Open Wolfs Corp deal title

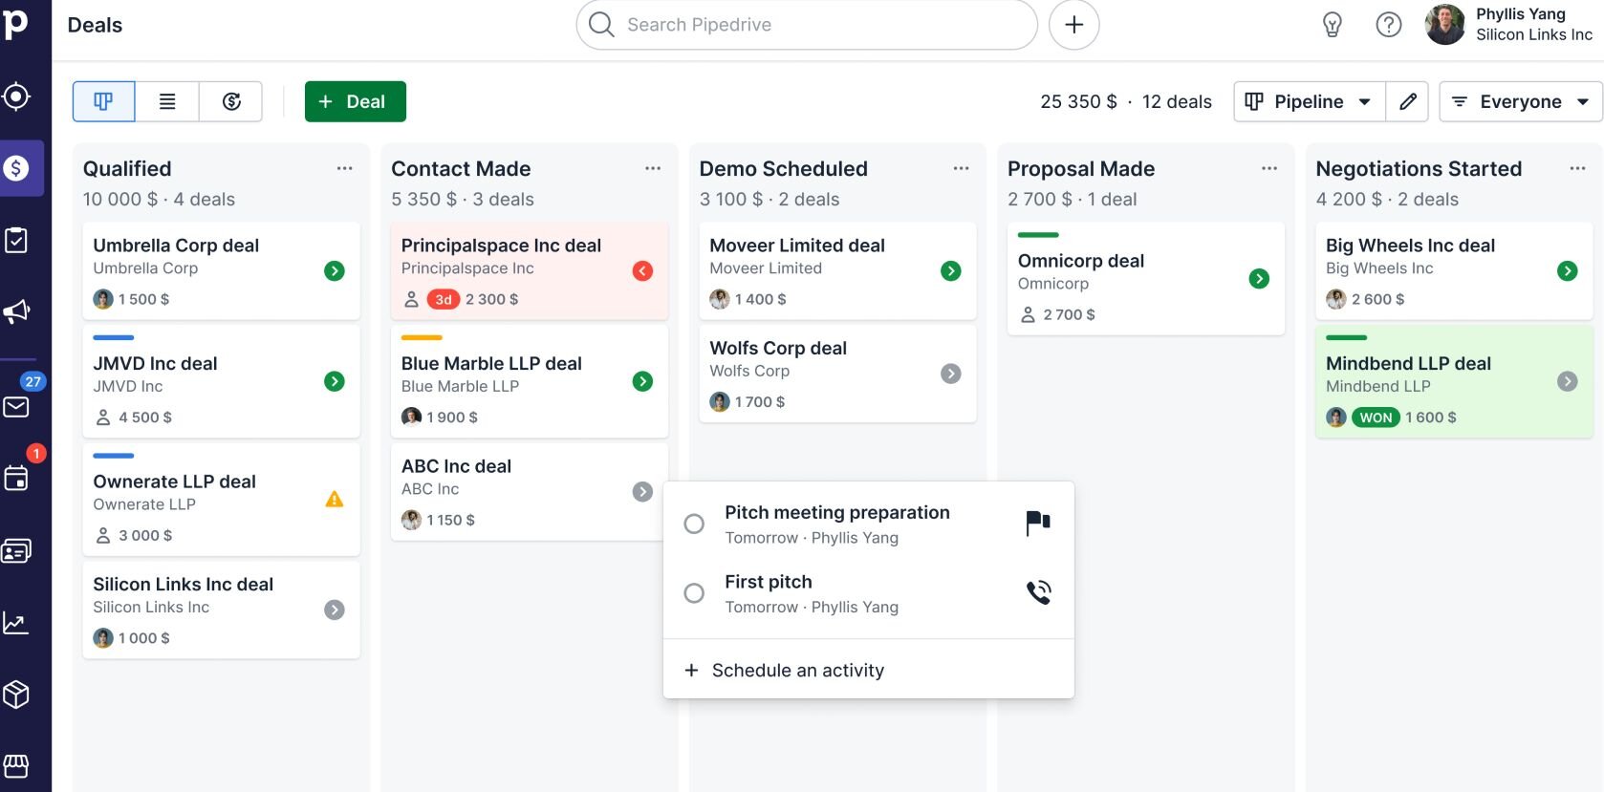[x=778, y=349]
